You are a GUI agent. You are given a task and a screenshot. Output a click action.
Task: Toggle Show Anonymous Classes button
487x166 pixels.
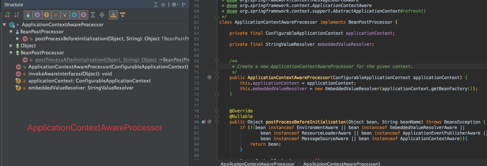74,15
